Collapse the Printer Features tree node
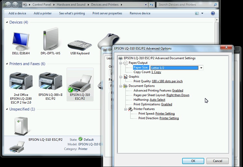The width and height of the screenshot is (243, 167). click(x=125, y=109)
